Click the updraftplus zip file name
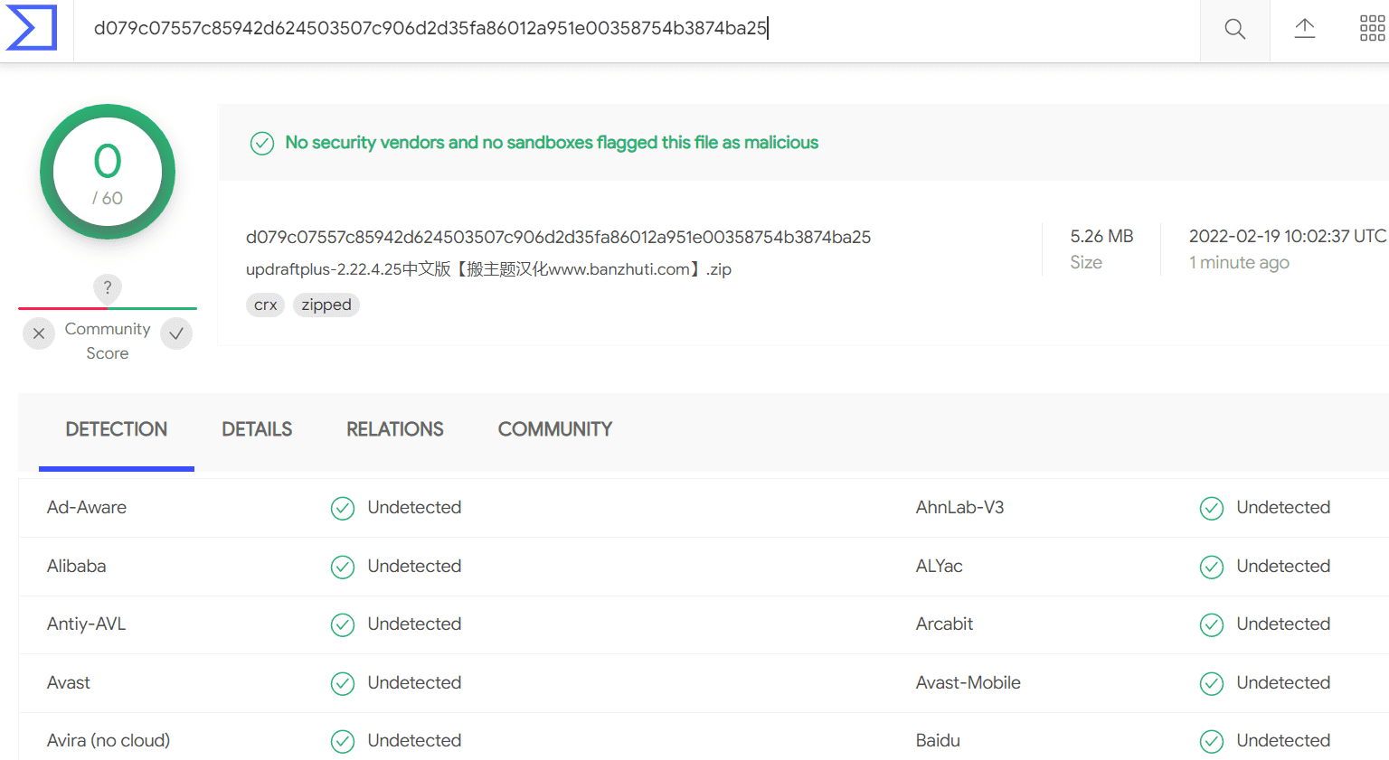1389x760 pixels. (x=488, y=269)
